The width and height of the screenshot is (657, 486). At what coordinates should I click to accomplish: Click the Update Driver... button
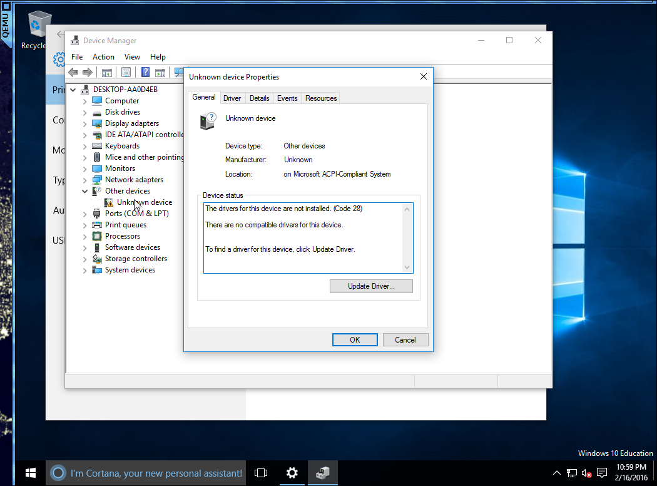click(371, 286)
